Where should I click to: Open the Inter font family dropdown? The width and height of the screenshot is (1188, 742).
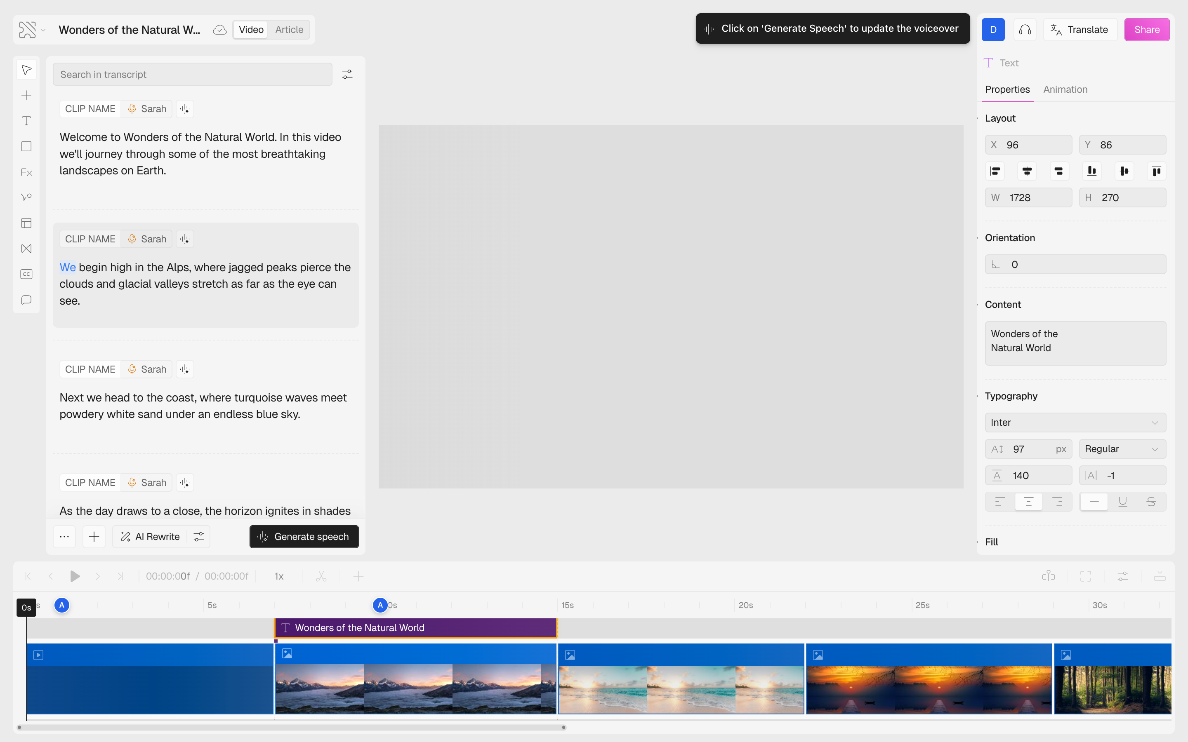point(1075,423)
